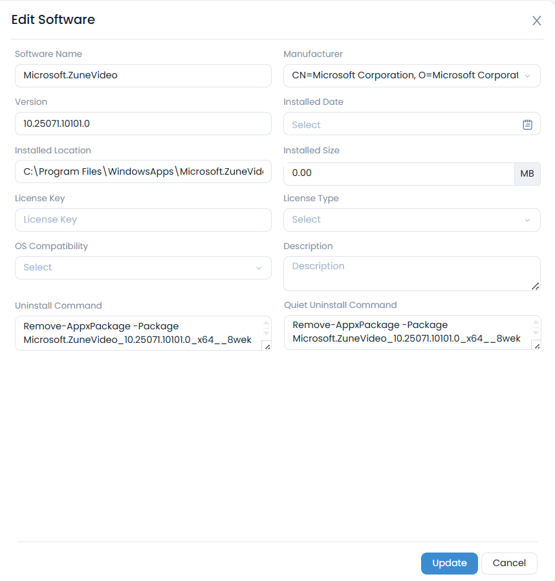Focus the Installed Location path field
This screenshot has width=555, height=581.
click(x=143, y=171)
